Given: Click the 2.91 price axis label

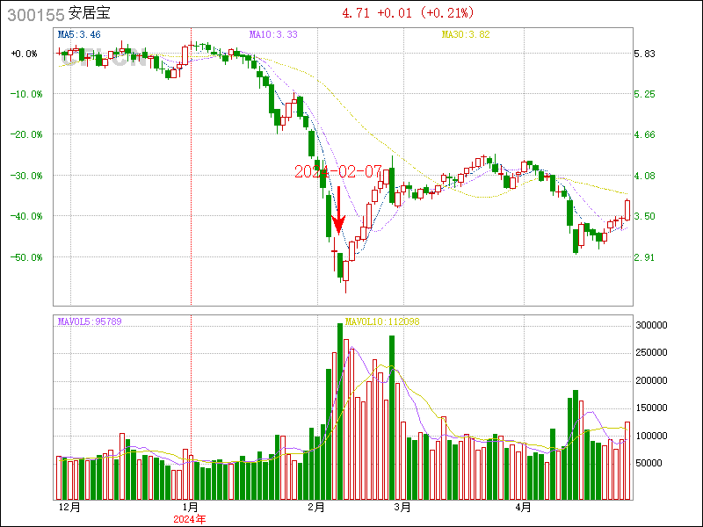Looking at the screenshot, I should tap(644, 257).
